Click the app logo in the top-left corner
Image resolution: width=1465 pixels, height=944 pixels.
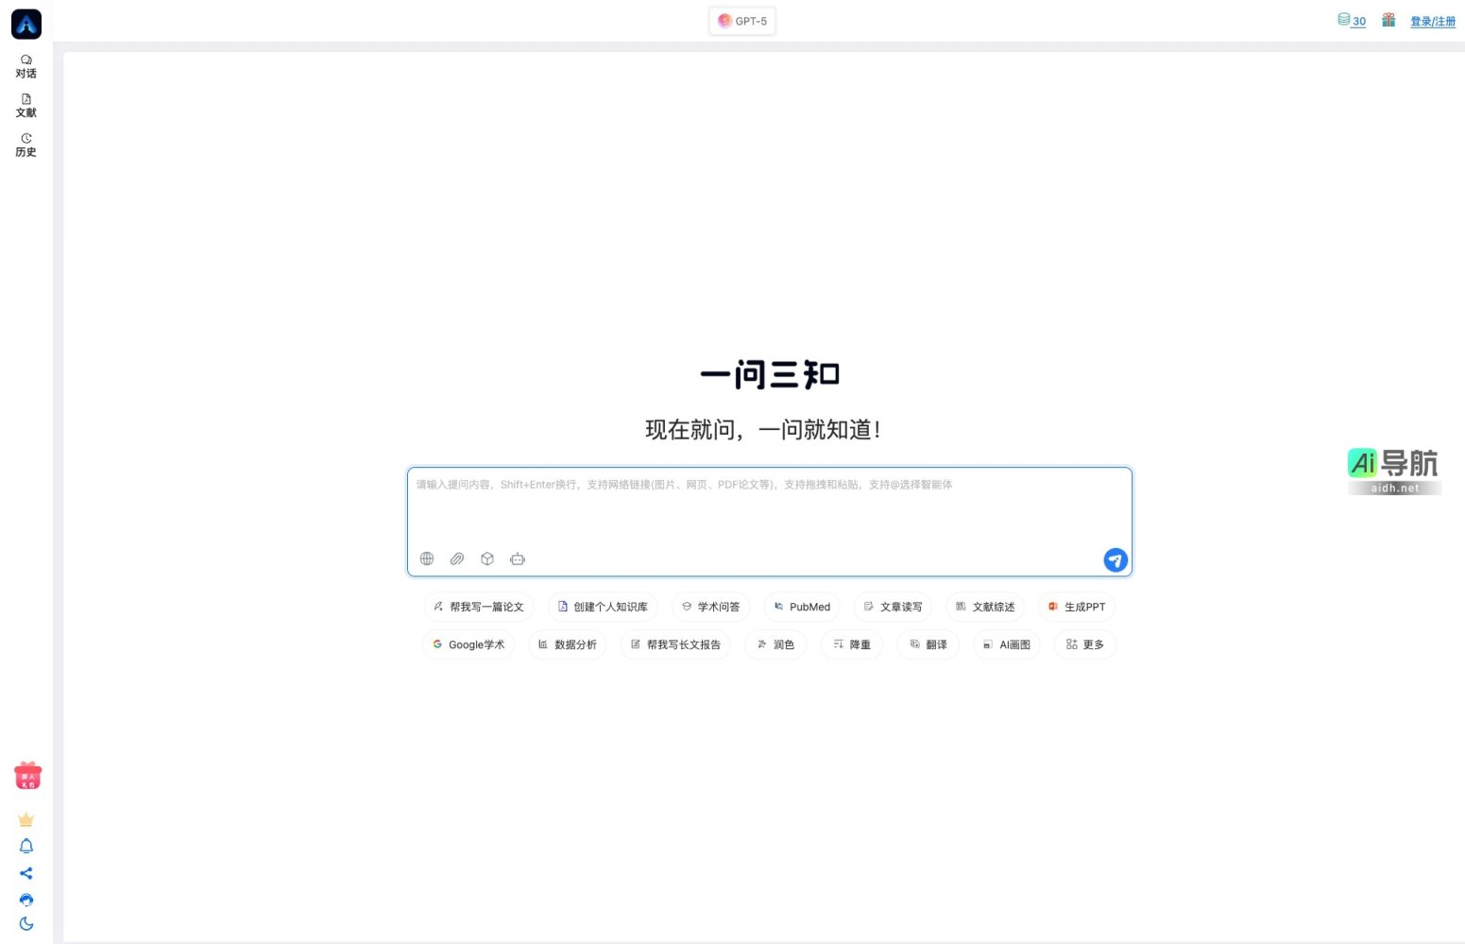tap(26, 24)
